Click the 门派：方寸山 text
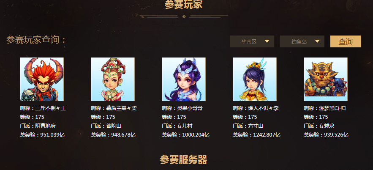The width and height of the screenshot is (373, 170). (248, 126)
